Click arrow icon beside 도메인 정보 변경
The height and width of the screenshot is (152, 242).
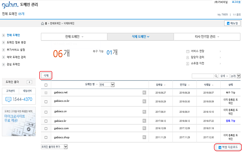4,42
